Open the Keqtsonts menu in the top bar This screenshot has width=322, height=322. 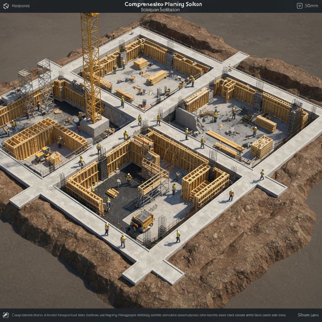pos(20,6)
